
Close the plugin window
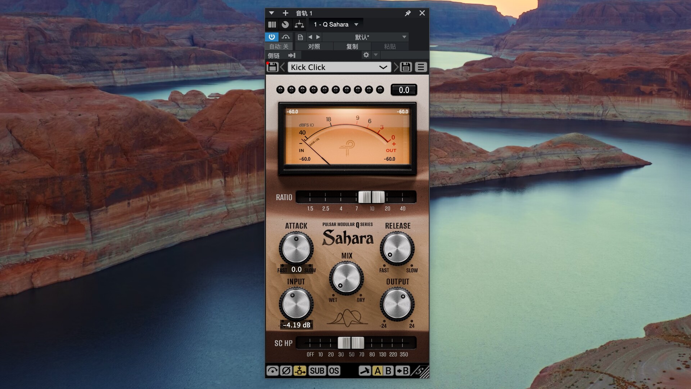(x=422, y=13)
